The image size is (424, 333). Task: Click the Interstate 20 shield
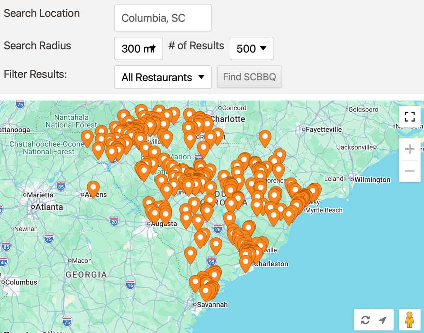click(x=114, y=221)
